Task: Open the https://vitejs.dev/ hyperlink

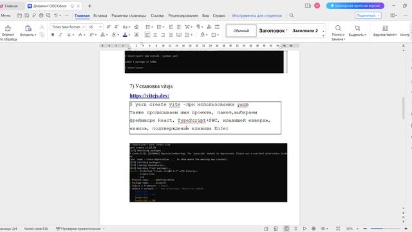Action: tap(149, 95)
